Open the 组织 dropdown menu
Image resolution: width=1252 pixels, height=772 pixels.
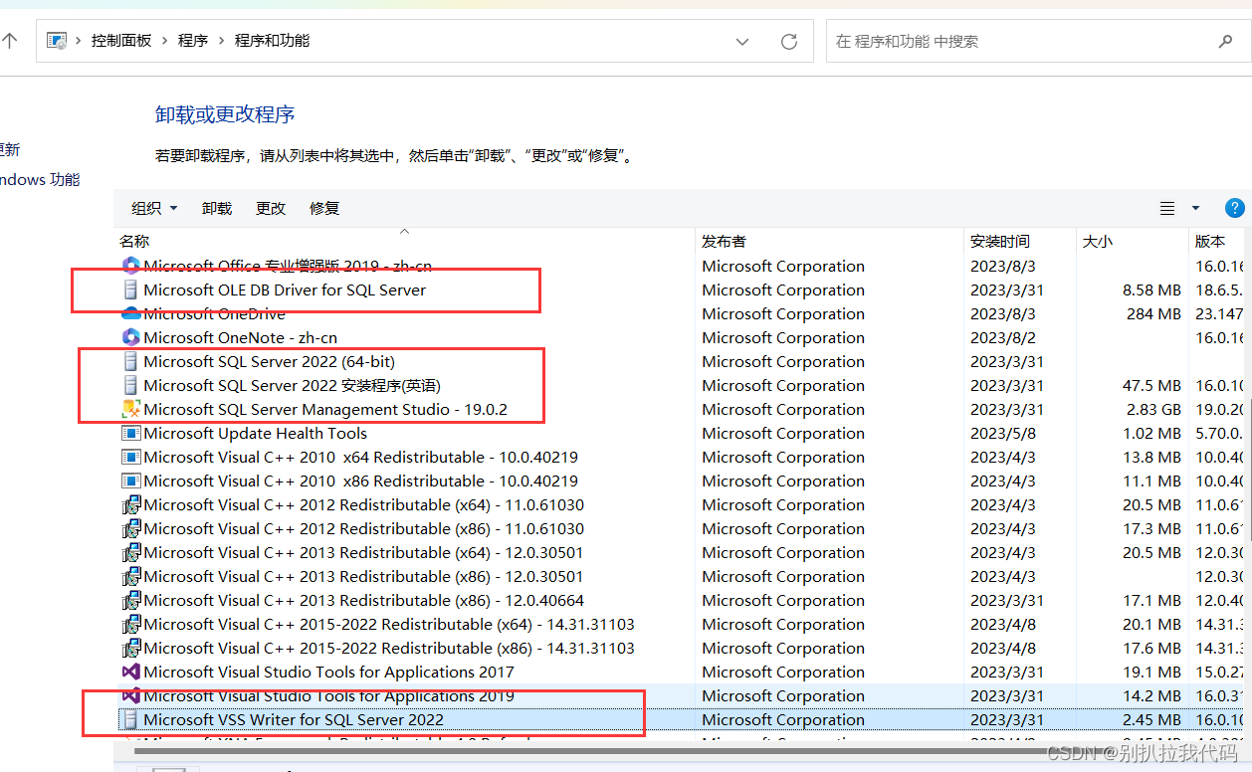[x=154, y=208]
